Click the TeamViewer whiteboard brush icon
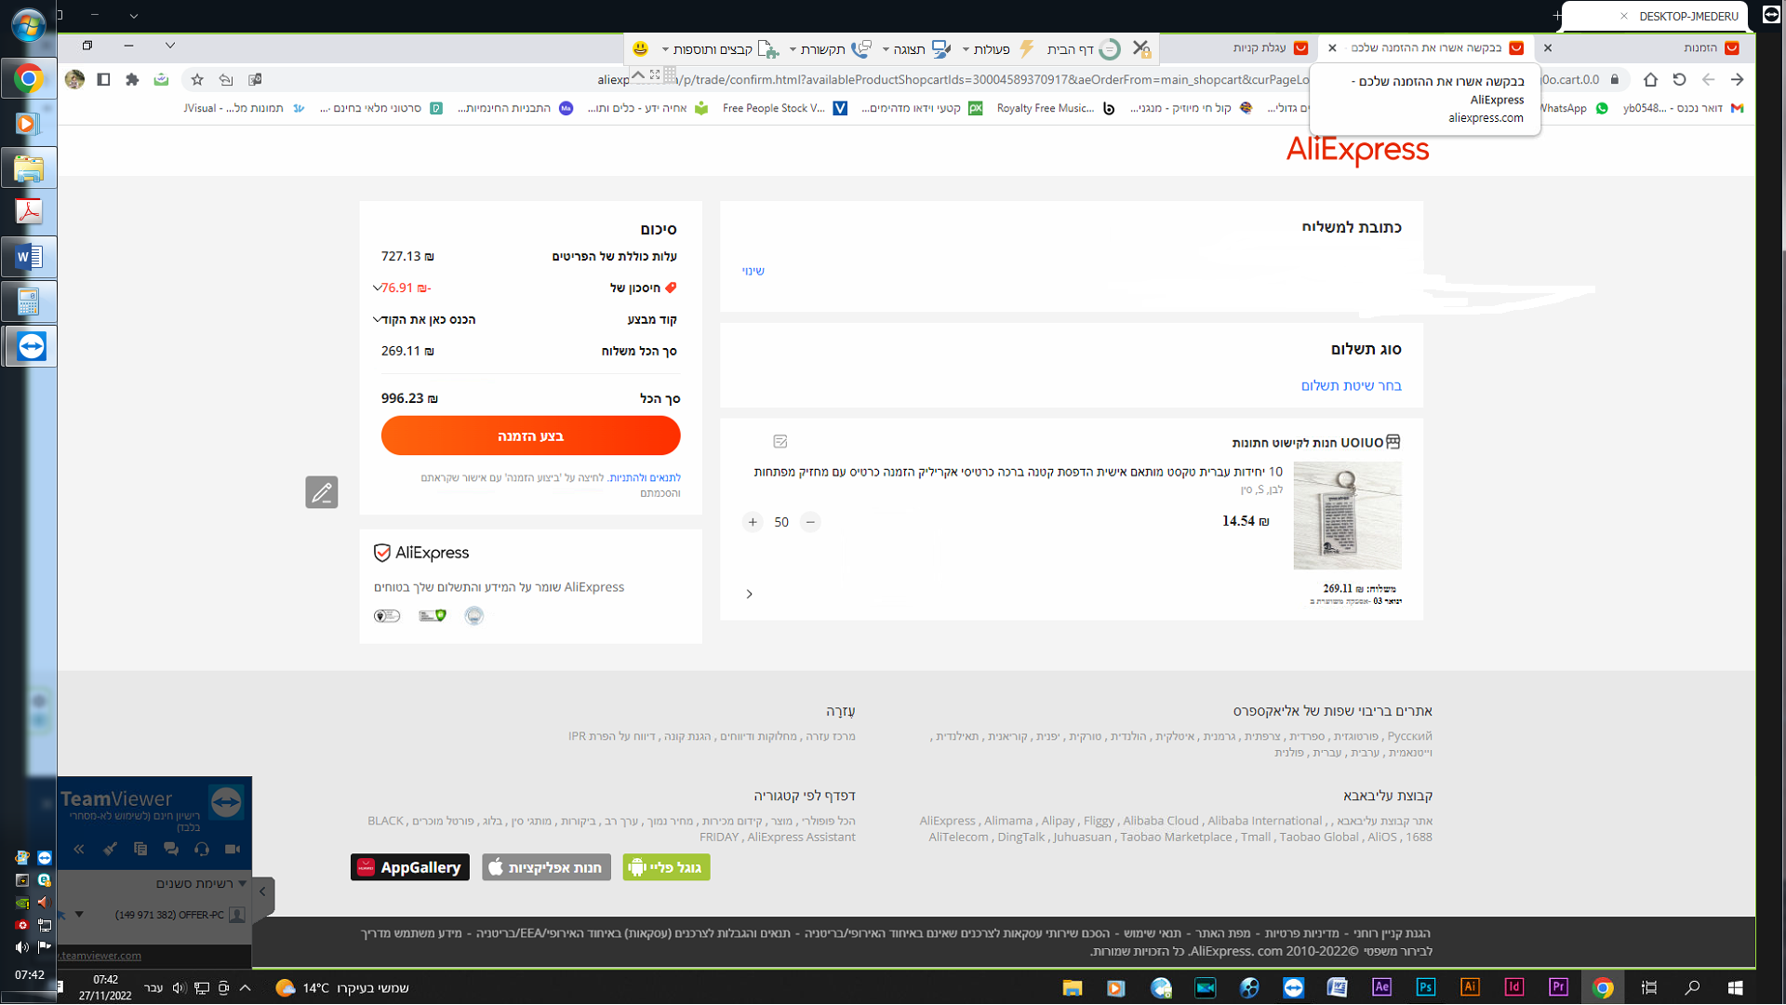Viewport: 1786px width, 1005px height. point(110,849)
